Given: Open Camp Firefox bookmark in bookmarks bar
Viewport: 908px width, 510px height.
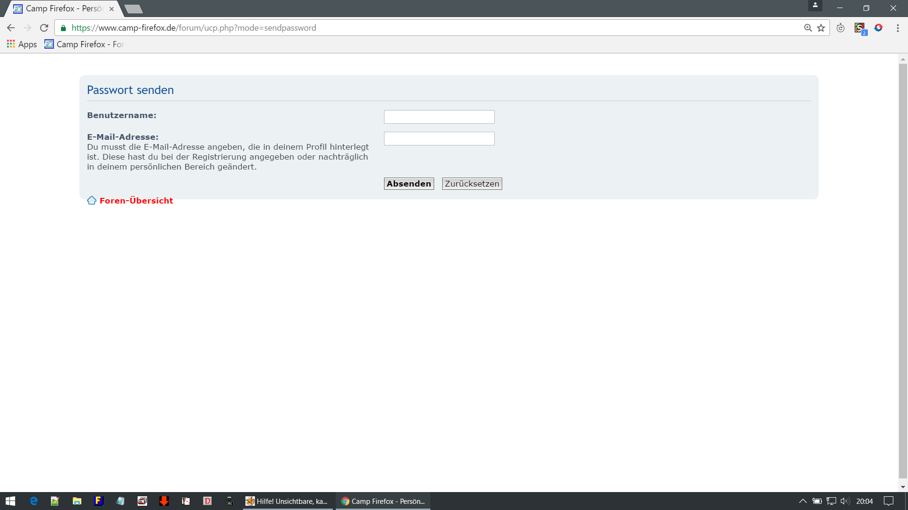Looking at the screenshot, I should point(84,44).
